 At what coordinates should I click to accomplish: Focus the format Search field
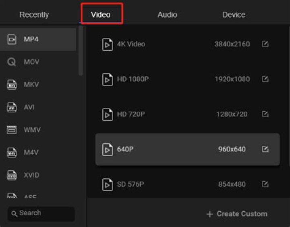click(41, 214)
